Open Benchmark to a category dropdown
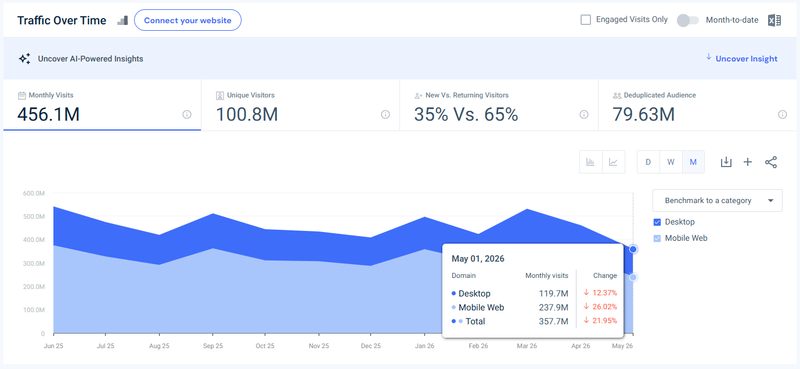 pyautogui.click(x=718, y=201)
